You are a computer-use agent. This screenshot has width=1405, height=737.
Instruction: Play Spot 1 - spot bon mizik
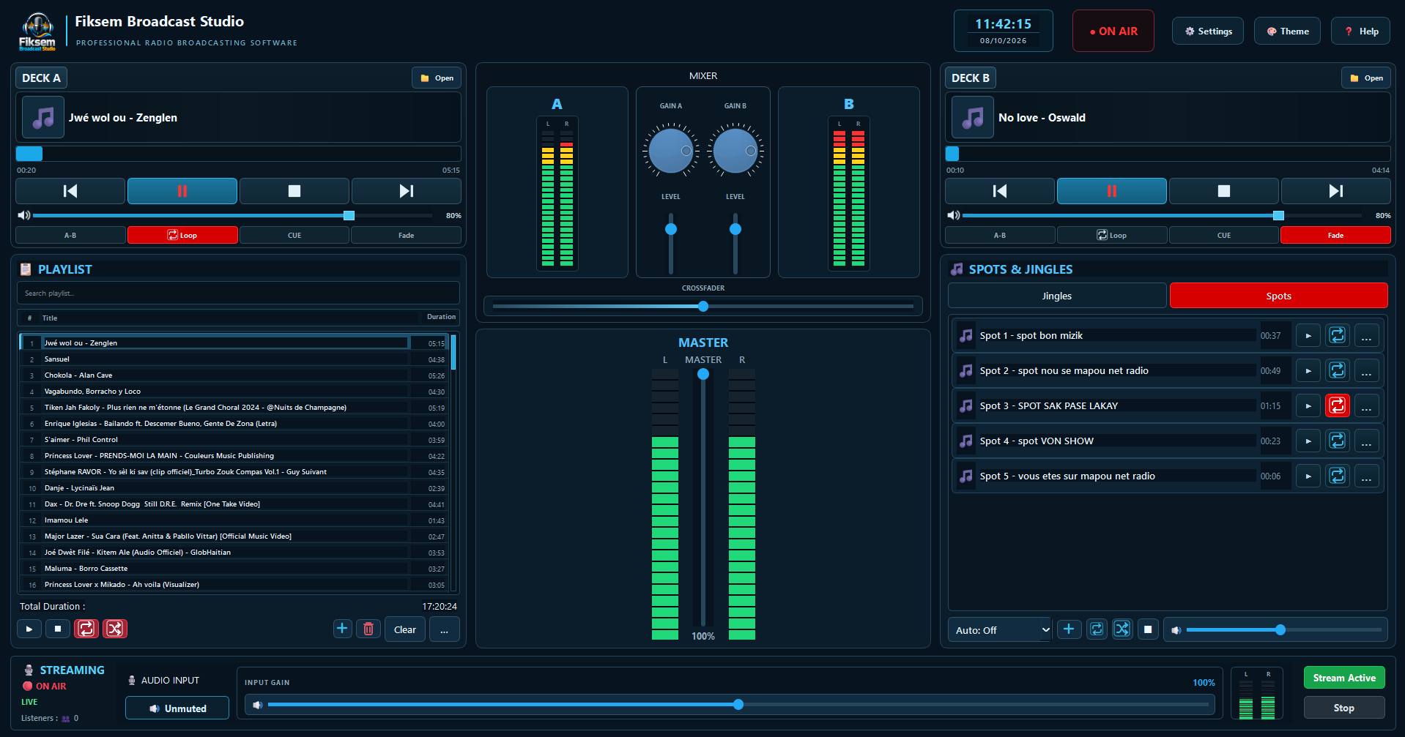tap(1308, 336)
